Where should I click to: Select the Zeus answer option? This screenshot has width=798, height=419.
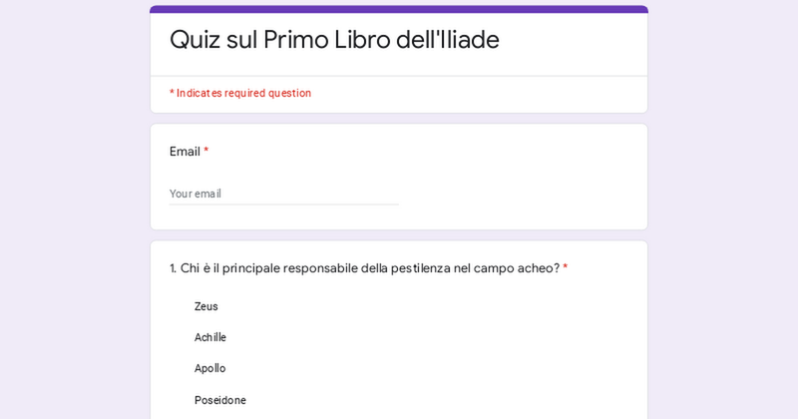click(x=205, y=306)
